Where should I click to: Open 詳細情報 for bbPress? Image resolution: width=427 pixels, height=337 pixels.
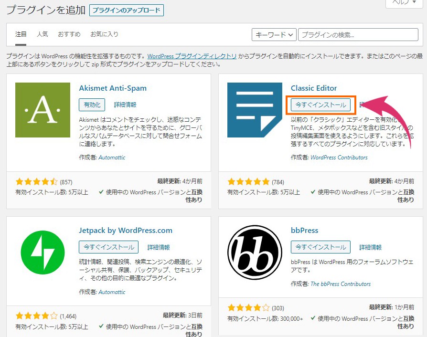click(370, 247)
